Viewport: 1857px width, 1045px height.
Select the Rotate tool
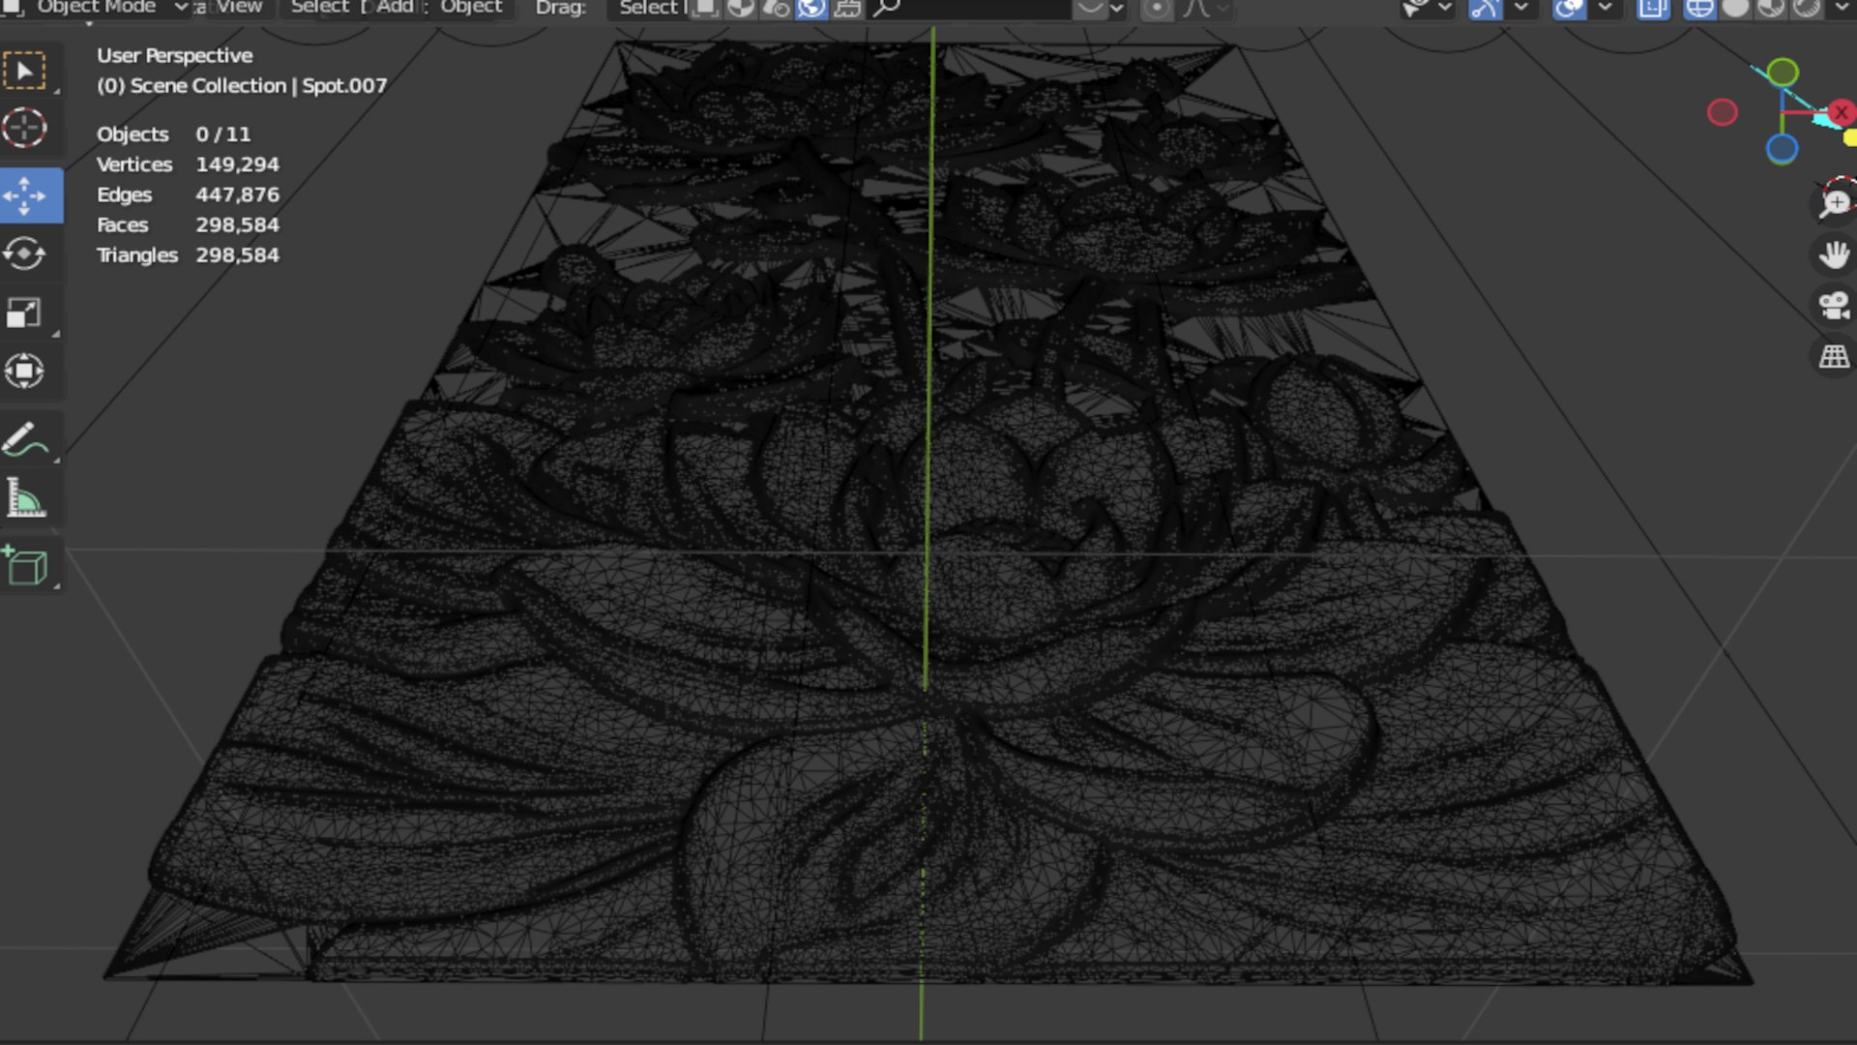pos(25,254)
